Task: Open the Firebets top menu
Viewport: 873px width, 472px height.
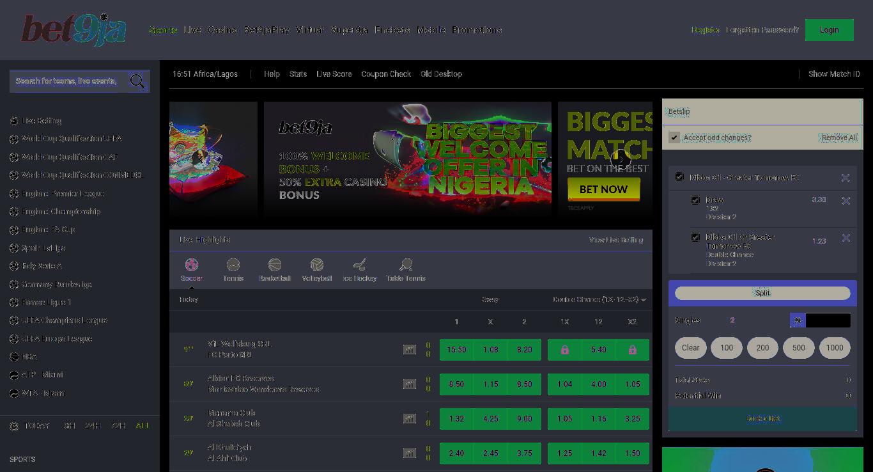Action: (392, 30)
